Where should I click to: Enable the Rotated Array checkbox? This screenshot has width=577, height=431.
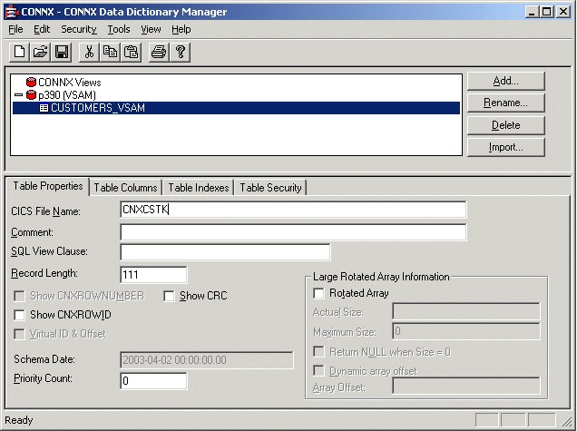coord(318,293)
